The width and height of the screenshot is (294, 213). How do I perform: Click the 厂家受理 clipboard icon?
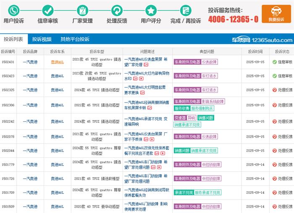pos(82,10)
